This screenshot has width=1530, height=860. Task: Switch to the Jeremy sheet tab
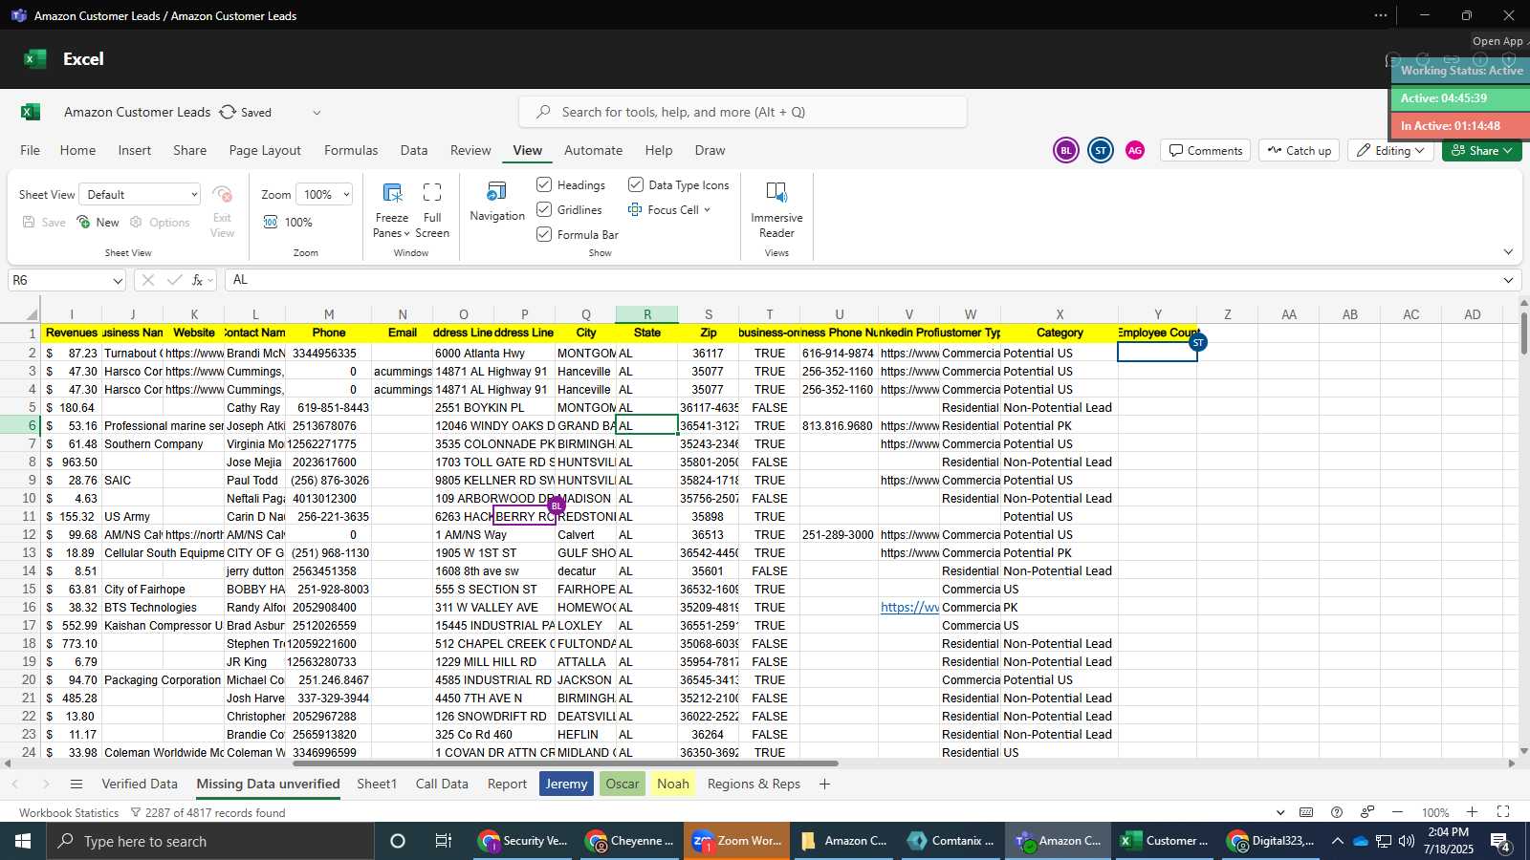pos(566,784)
